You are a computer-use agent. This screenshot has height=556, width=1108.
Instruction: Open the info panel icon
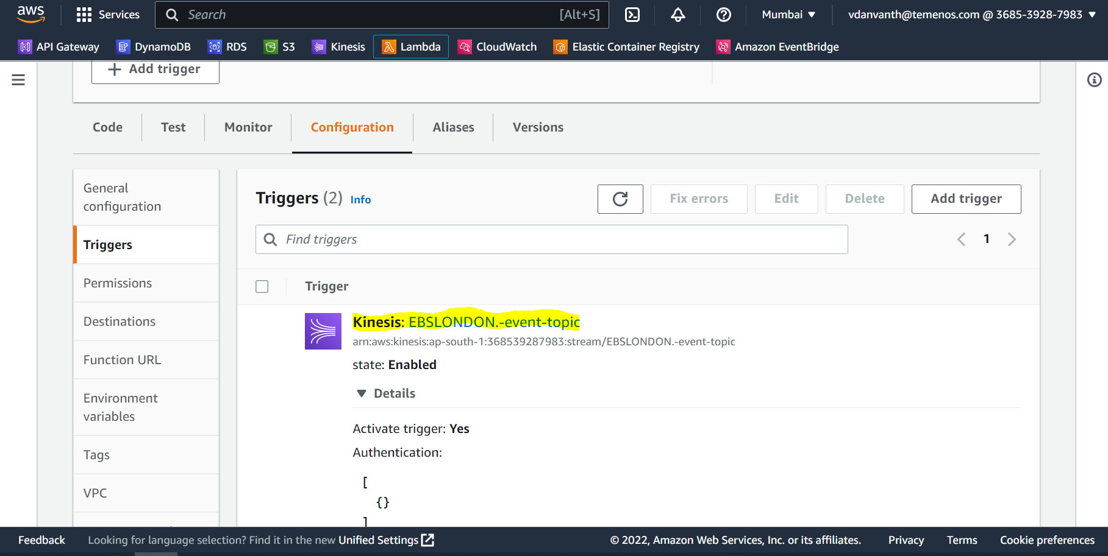1094,80
